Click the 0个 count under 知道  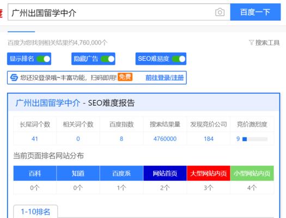78,187
